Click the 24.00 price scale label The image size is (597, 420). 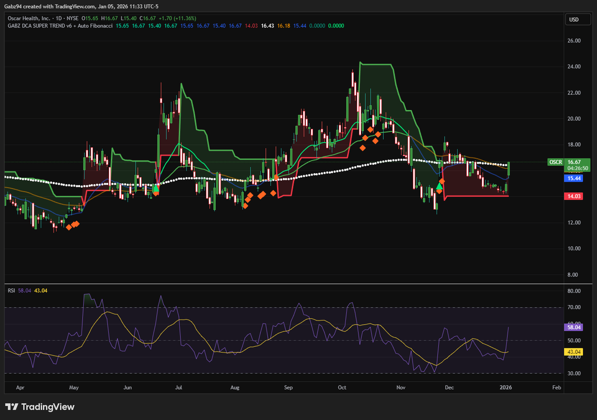(574, 67)
